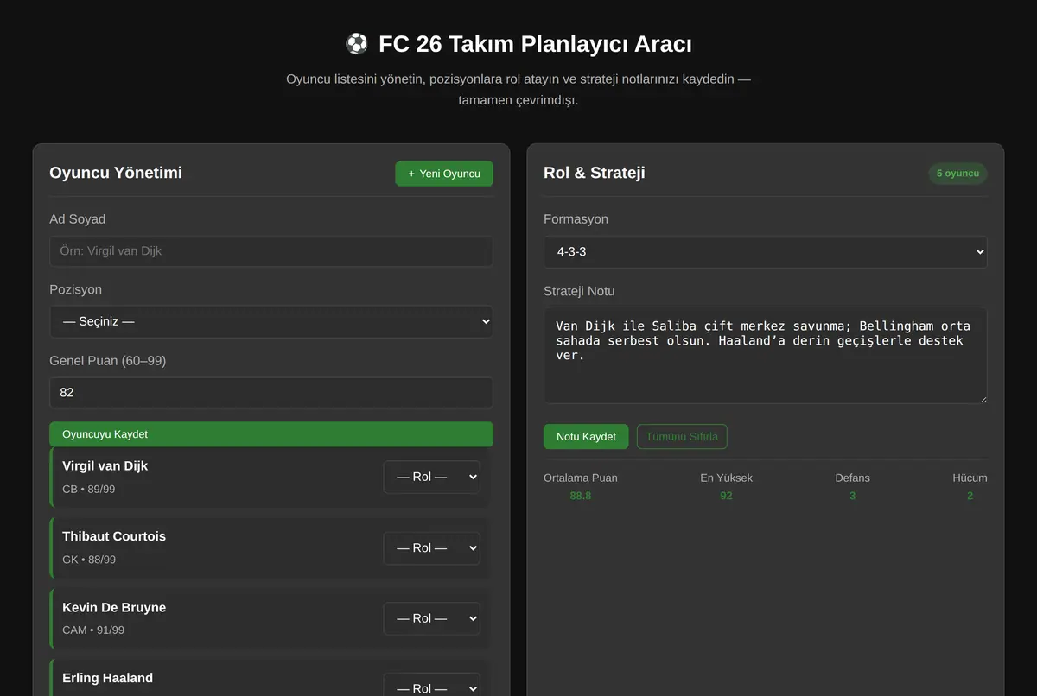Click the soccer ball icon in the title

point(356,43)
